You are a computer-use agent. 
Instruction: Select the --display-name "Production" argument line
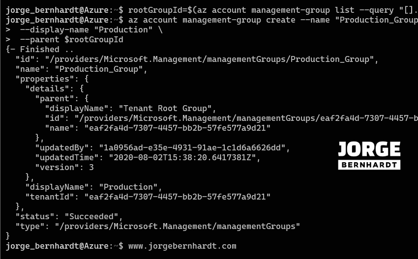(84, 29)
